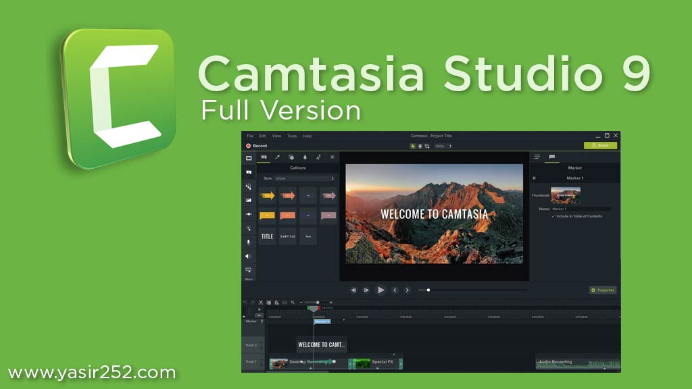Image resolution: width=692 pixels, height=389 pixels.
Task: Show more tools via More button
Action: click(249, 279)
